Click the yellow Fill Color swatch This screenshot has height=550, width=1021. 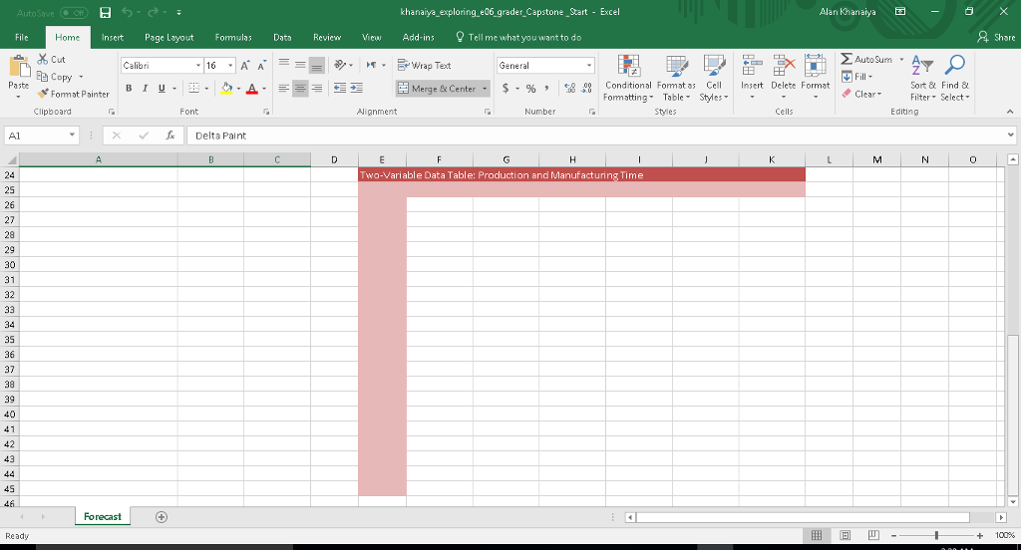tap(226, 89)
